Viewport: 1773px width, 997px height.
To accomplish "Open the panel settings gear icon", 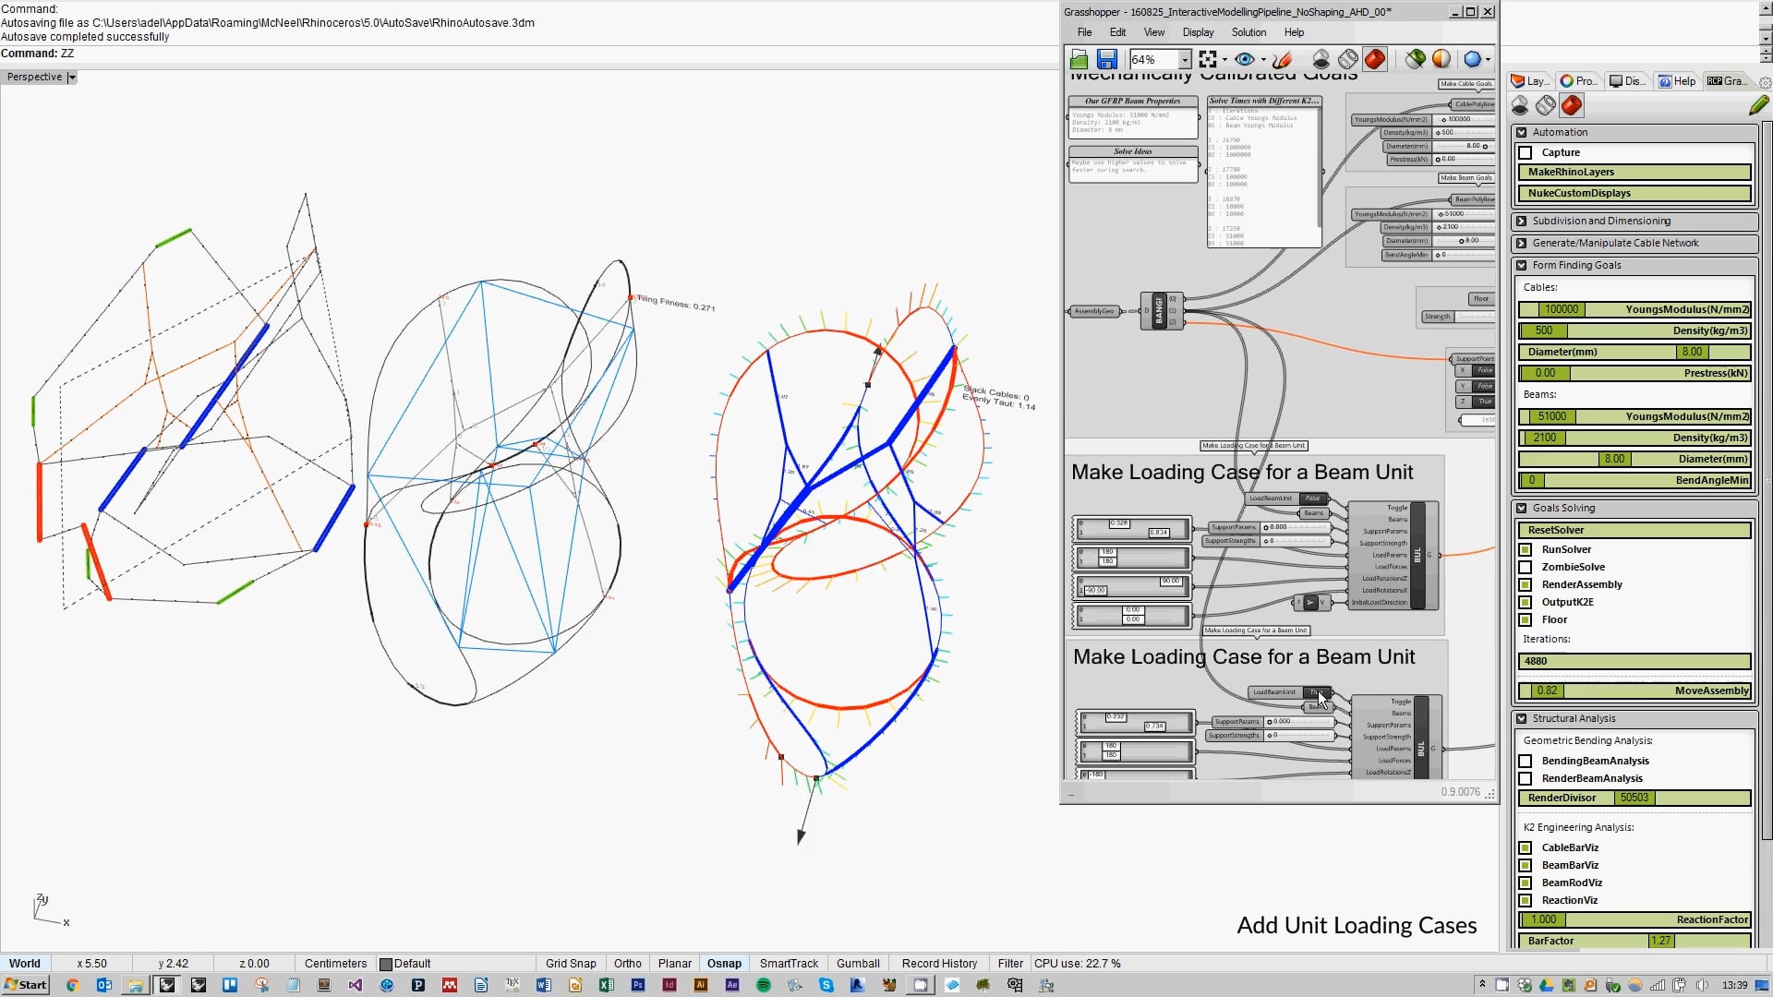I will coord(1765,82).
